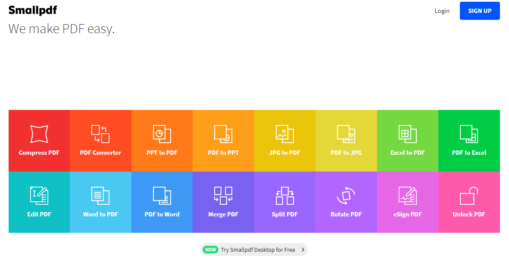This screenshot has width=509, height=269.
Task: Select the PDF Converter icon
Action: 100,134
